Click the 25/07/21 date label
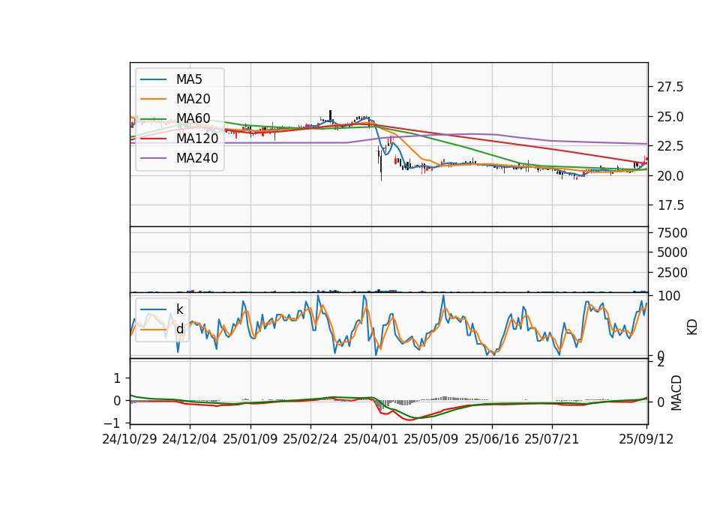Image resolution: width=720 pixels, height=517 pixels. pyautogui.click(x=552, y=439)
